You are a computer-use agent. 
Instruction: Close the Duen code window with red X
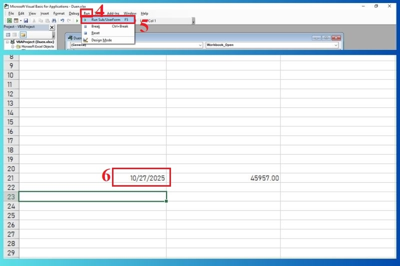[x=336, y=37]
